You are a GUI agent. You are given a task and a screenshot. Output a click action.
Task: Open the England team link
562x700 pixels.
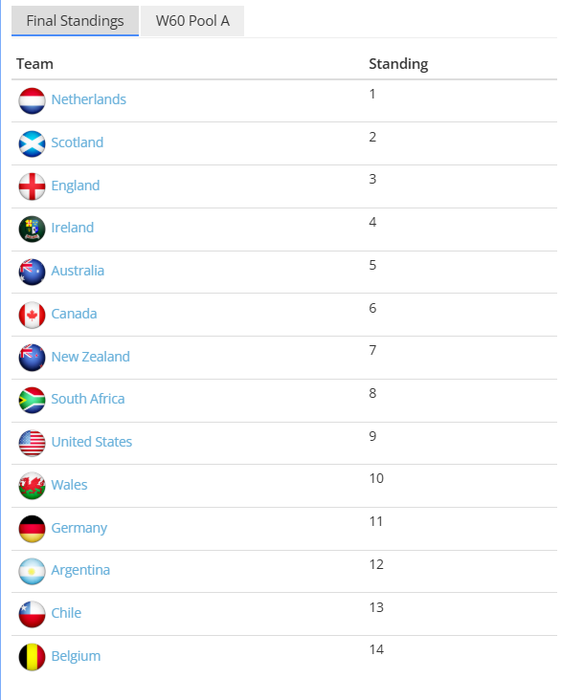(x=75, y=186)
